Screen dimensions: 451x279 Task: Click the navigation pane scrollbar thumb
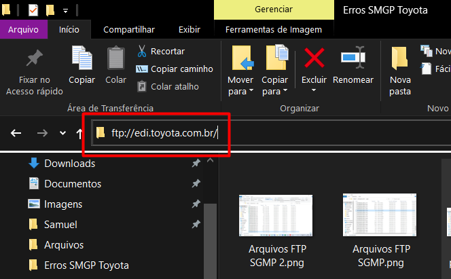click(211, 241)
